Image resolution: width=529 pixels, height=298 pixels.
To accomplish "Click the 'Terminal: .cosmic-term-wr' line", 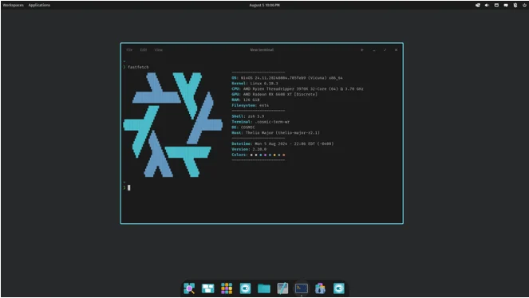I will click(260, 122).
